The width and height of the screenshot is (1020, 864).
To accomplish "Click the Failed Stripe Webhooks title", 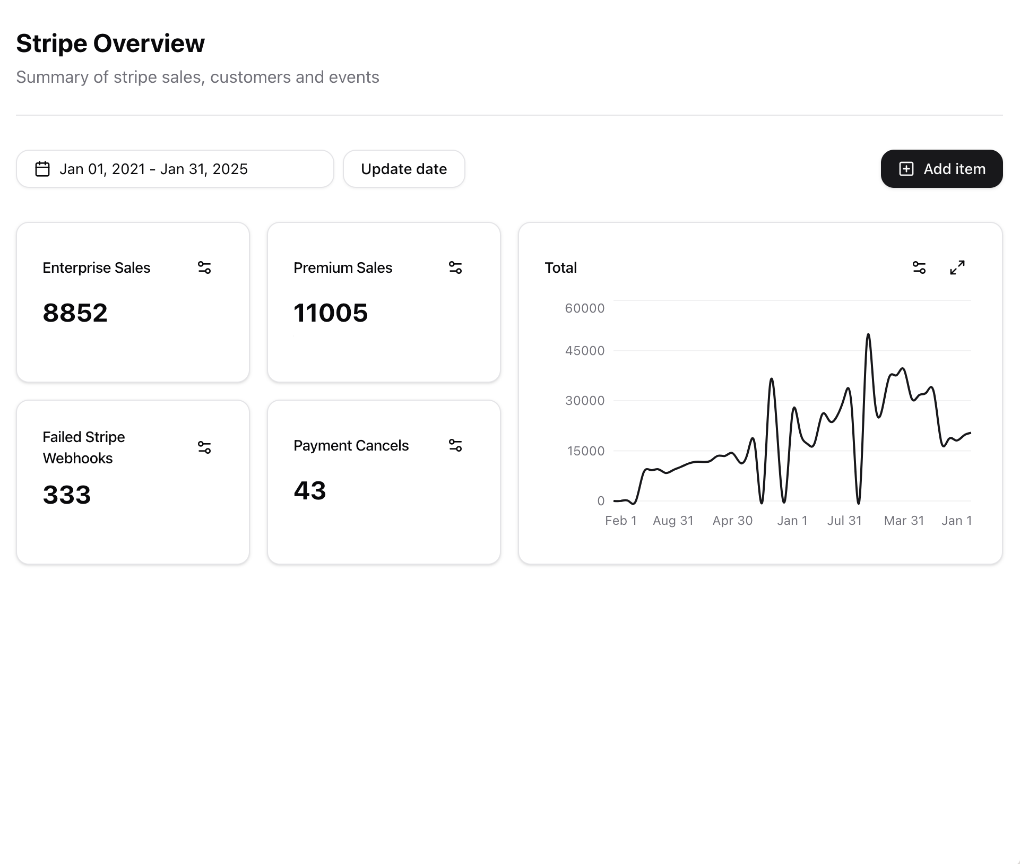I will 84,447.
